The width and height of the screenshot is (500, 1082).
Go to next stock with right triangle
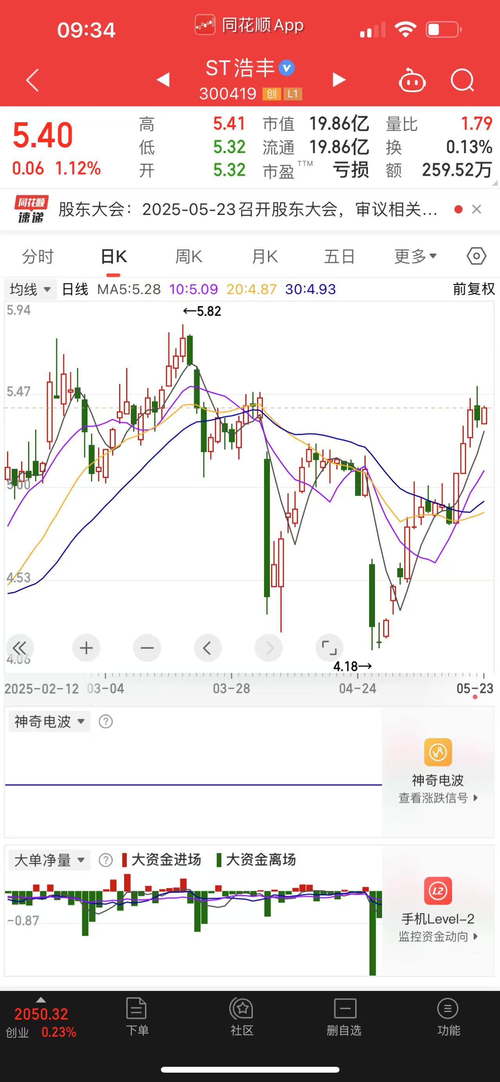click(x=339, y=79)
